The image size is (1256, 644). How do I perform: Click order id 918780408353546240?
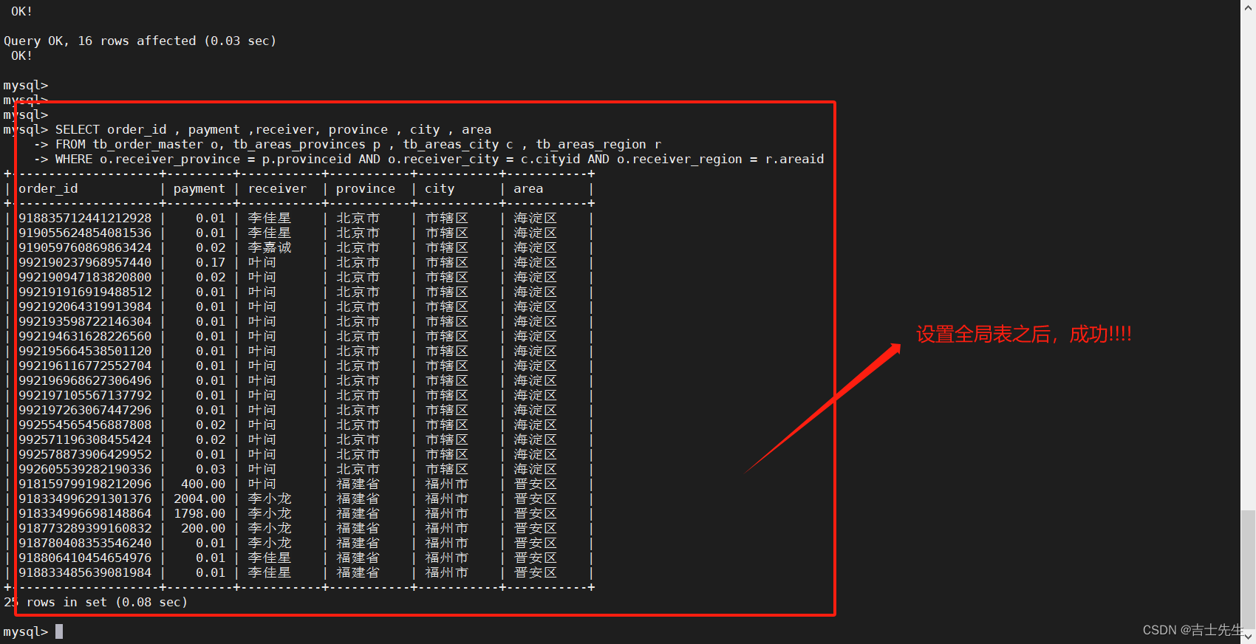[85, 543]
